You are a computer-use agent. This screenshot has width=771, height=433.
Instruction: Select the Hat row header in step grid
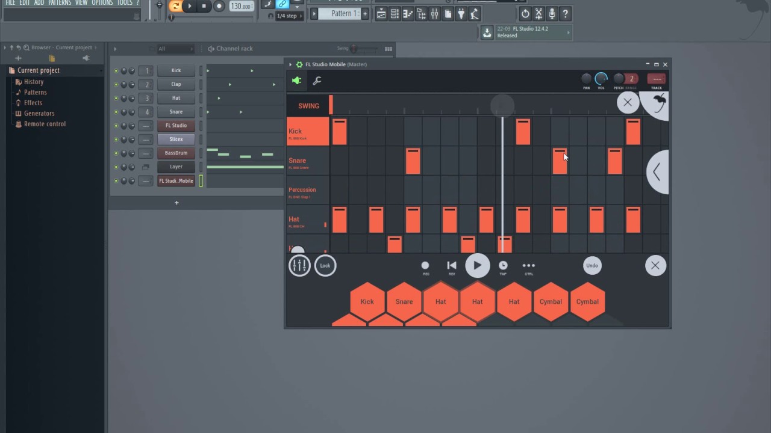[x=308, y=220]
